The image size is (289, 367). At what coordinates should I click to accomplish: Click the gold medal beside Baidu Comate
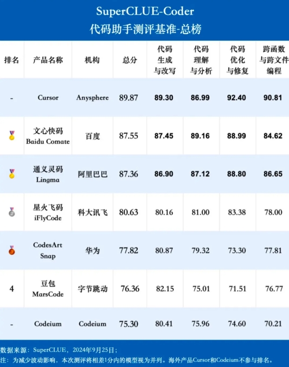[x=12, y=136]
